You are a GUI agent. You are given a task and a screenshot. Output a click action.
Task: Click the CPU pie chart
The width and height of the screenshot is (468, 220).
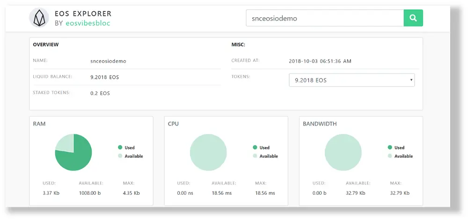coord(208,152)
